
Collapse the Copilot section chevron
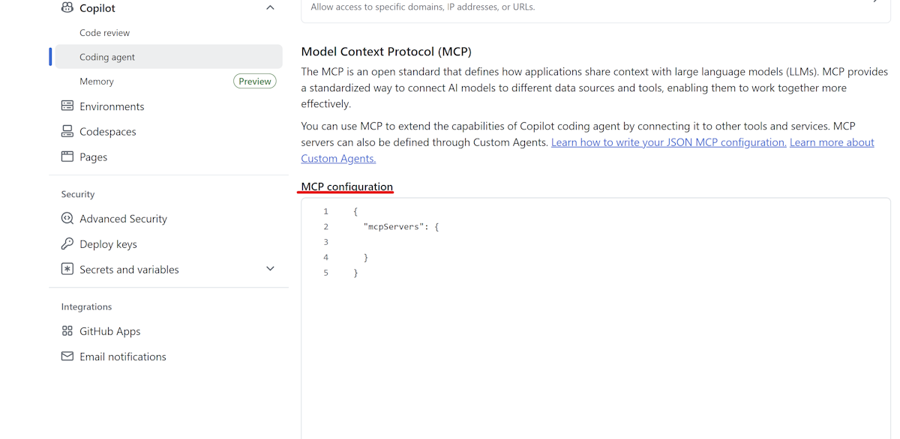pyautogui.click(x=270, y=8)
